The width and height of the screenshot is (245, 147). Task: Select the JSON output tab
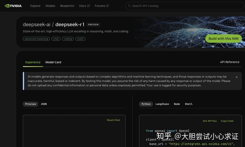point(44,104)
